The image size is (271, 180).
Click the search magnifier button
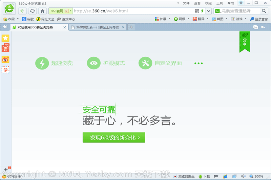(x=264, y=11)
